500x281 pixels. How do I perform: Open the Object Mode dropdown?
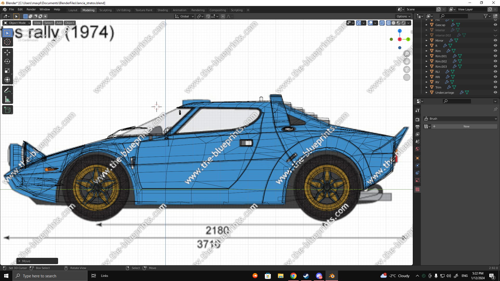(x=17, y=23)
